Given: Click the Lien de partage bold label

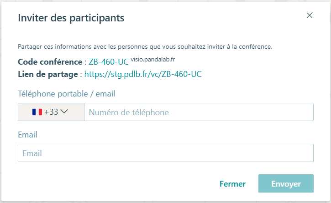Looking at the screenshot, I should tap(48, 74).
